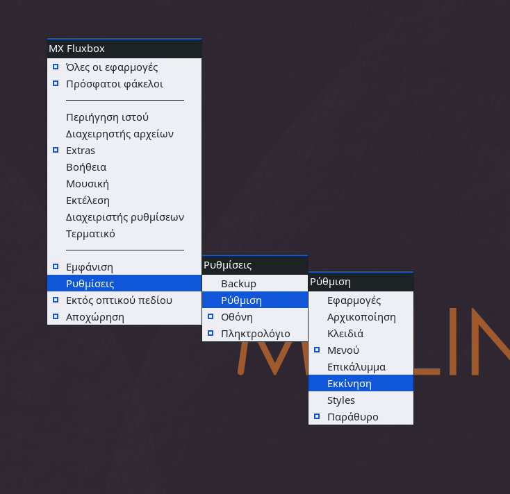Image resolution: width=510 pixels, height=494 pixels.
Task: Select Εκτέλεση menu entry
Action: pyautogui.click(x=124, y=201)
